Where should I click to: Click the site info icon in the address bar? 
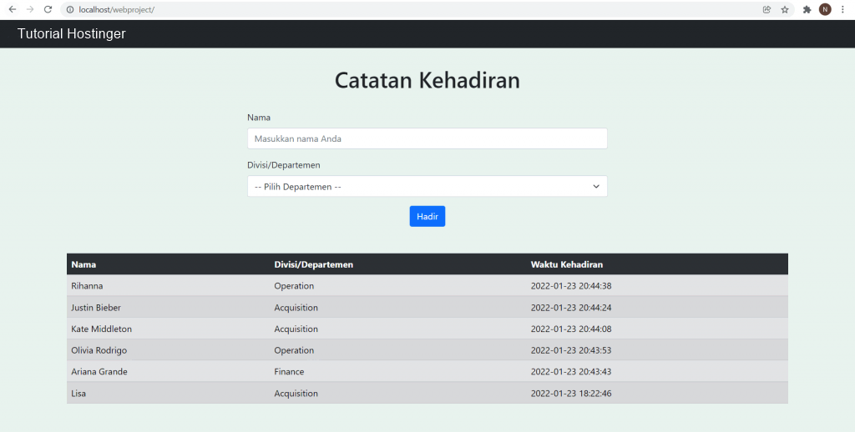[x=70, y=9]
